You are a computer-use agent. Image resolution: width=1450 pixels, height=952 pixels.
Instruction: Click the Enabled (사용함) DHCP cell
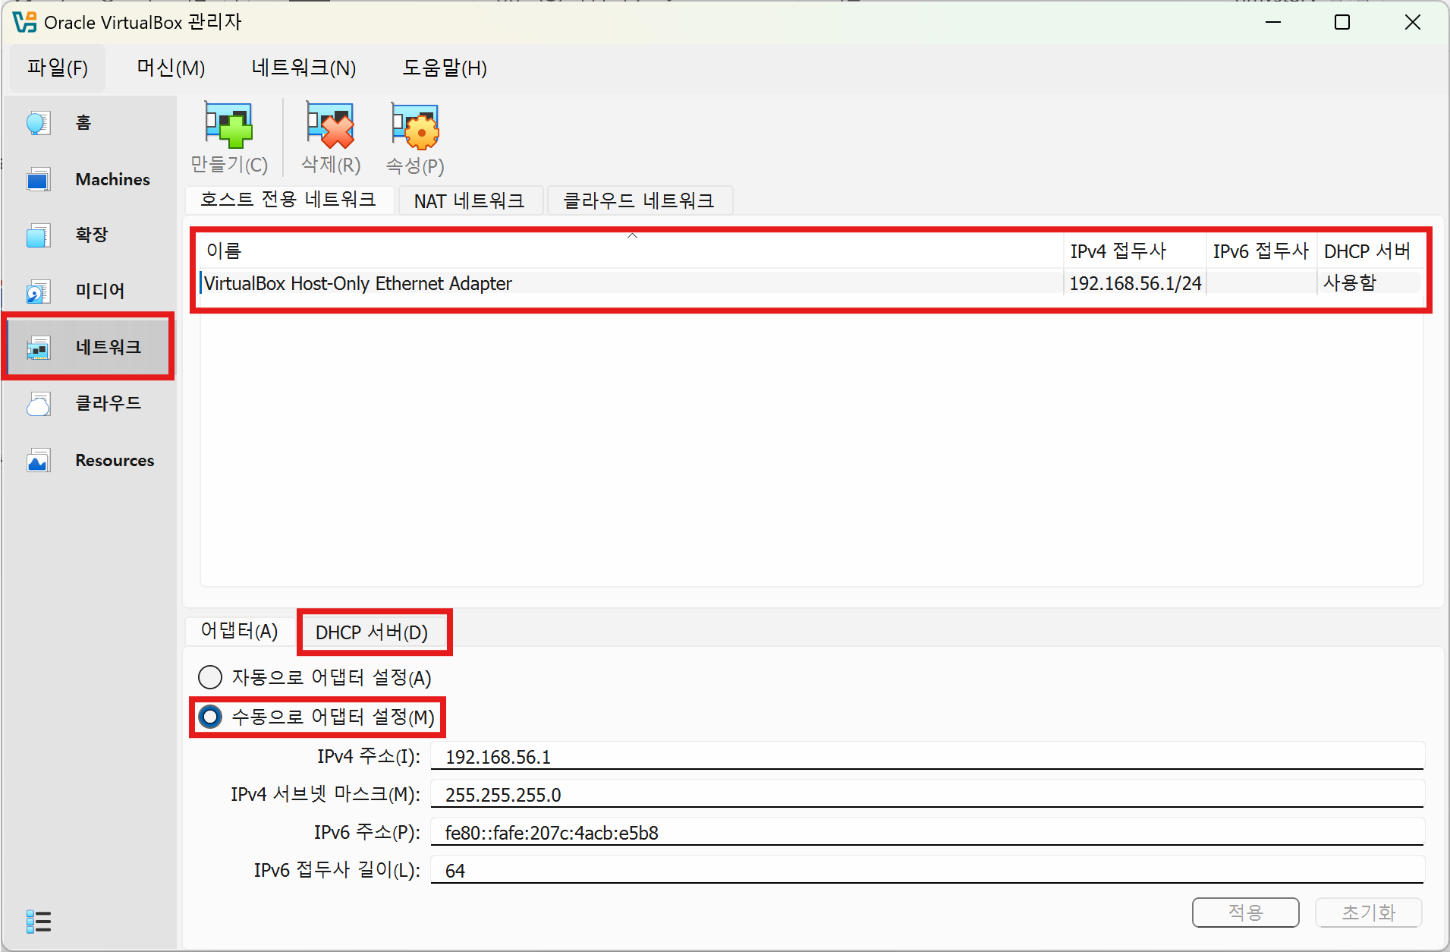tap(1368, 283)
